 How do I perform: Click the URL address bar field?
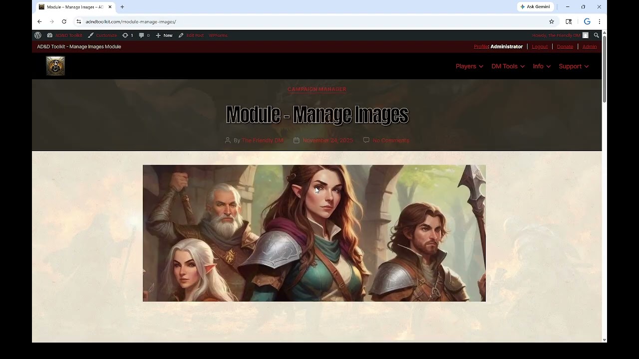[315, 21]
